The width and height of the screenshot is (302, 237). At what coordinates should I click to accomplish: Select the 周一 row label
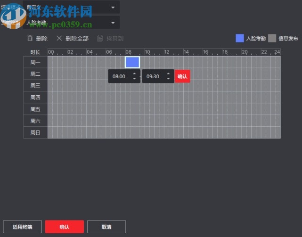point(35,62)
